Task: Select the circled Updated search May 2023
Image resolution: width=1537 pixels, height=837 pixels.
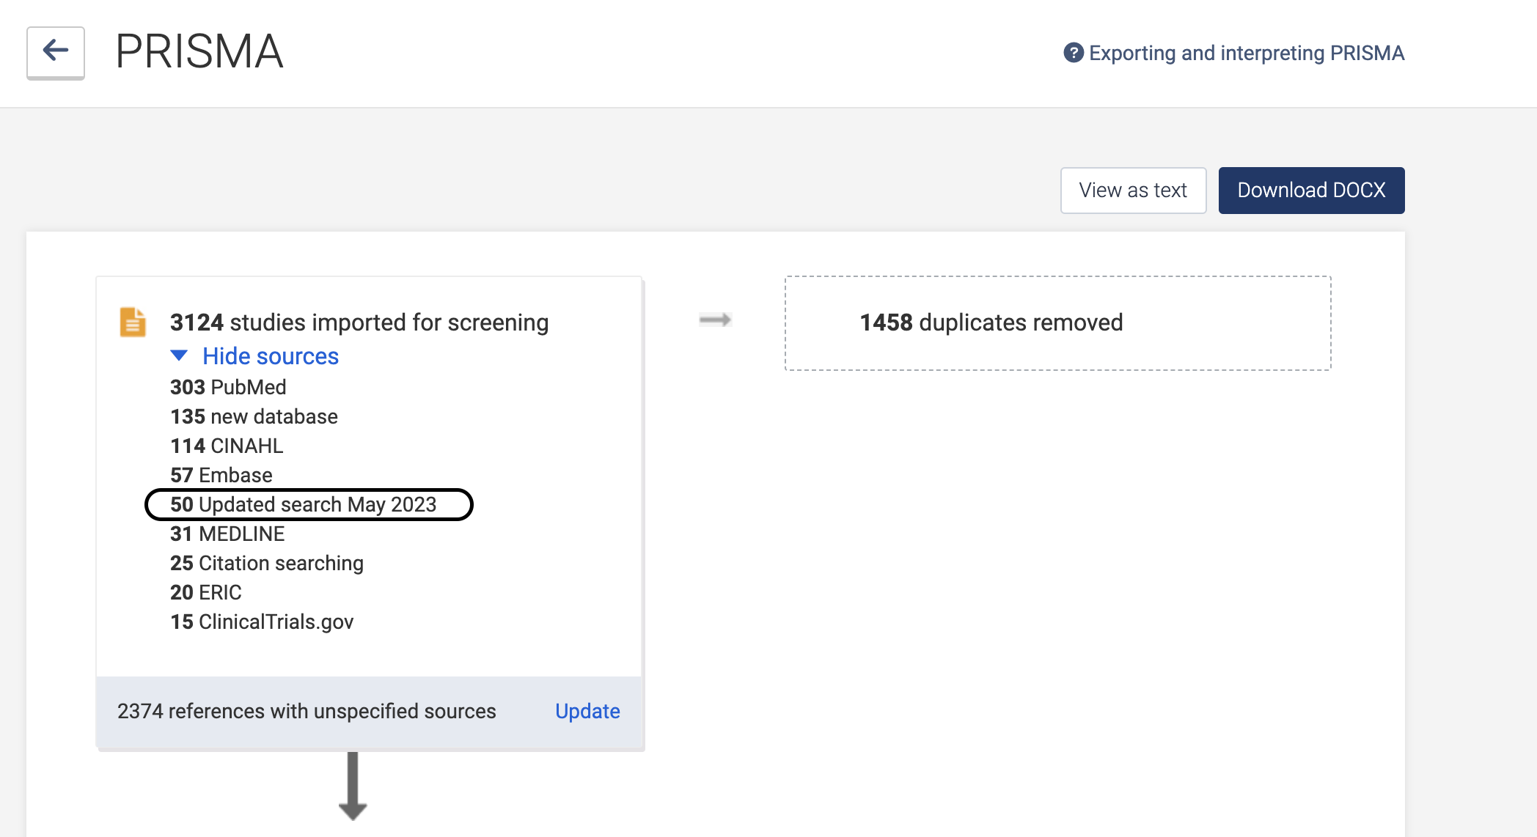Action: coord(304,504)
